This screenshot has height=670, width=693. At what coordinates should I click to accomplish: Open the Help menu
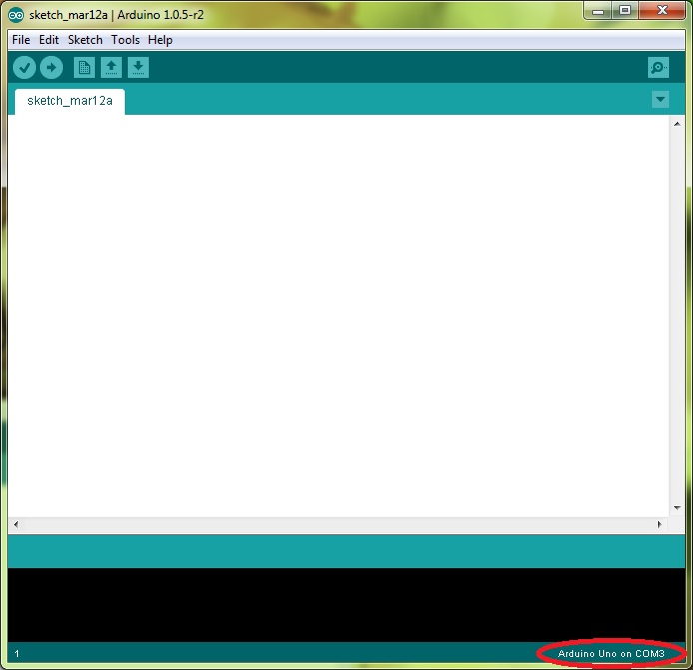click(160, 40)
